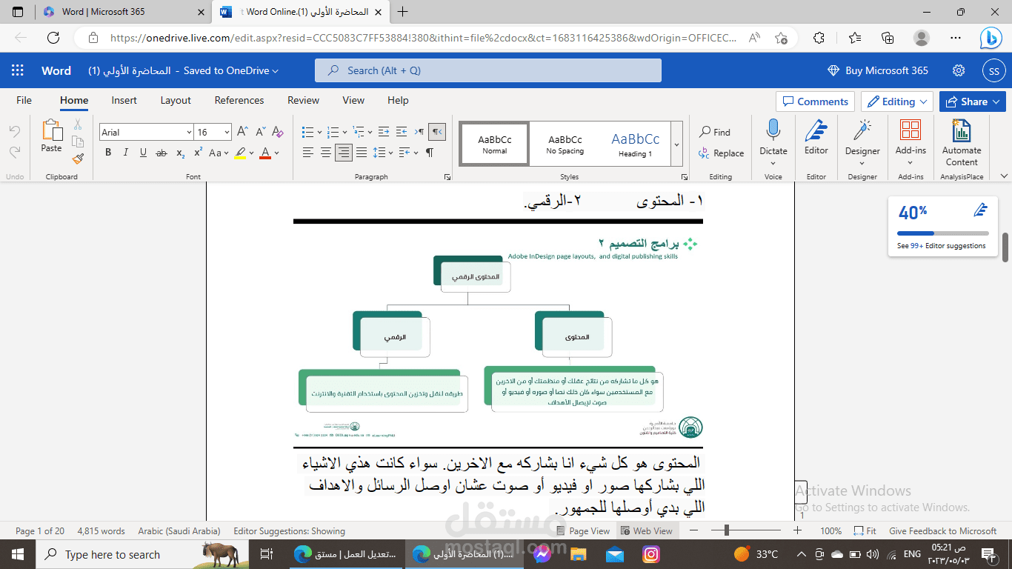Screen dimensions: 1012x569
Task: Align text right
Action: [x=344, y=153]
